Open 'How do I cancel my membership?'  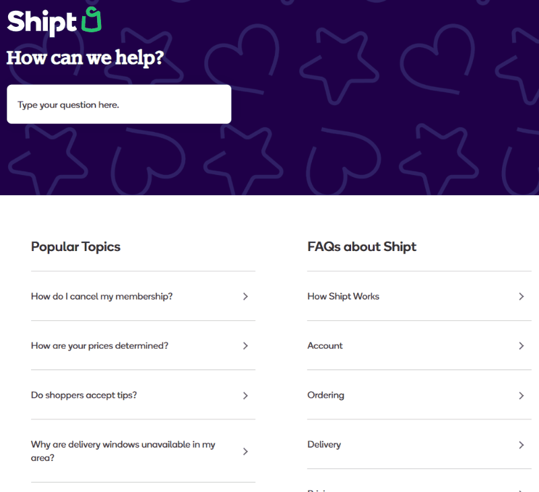point(102,296)
